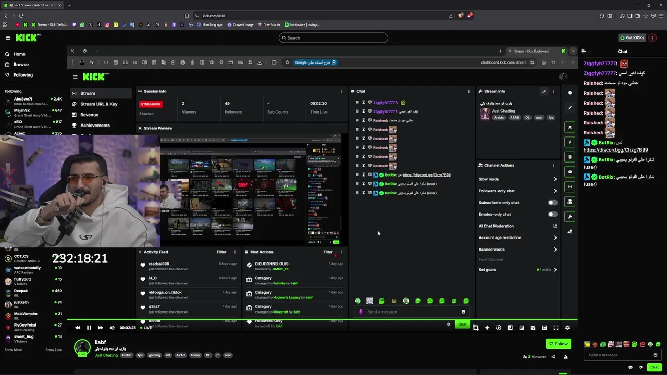The width and height of the screenshot is (667, 375).
Task: Open AbuSwe7l channel in Following list
Action: (32, 101)
